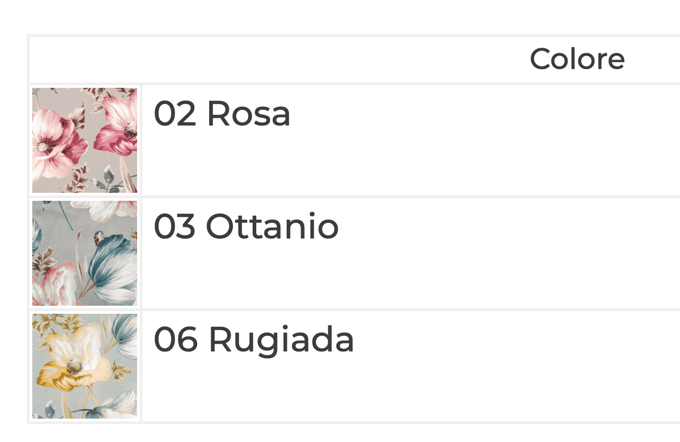Click the Colore column header

[x=577, y=59]
